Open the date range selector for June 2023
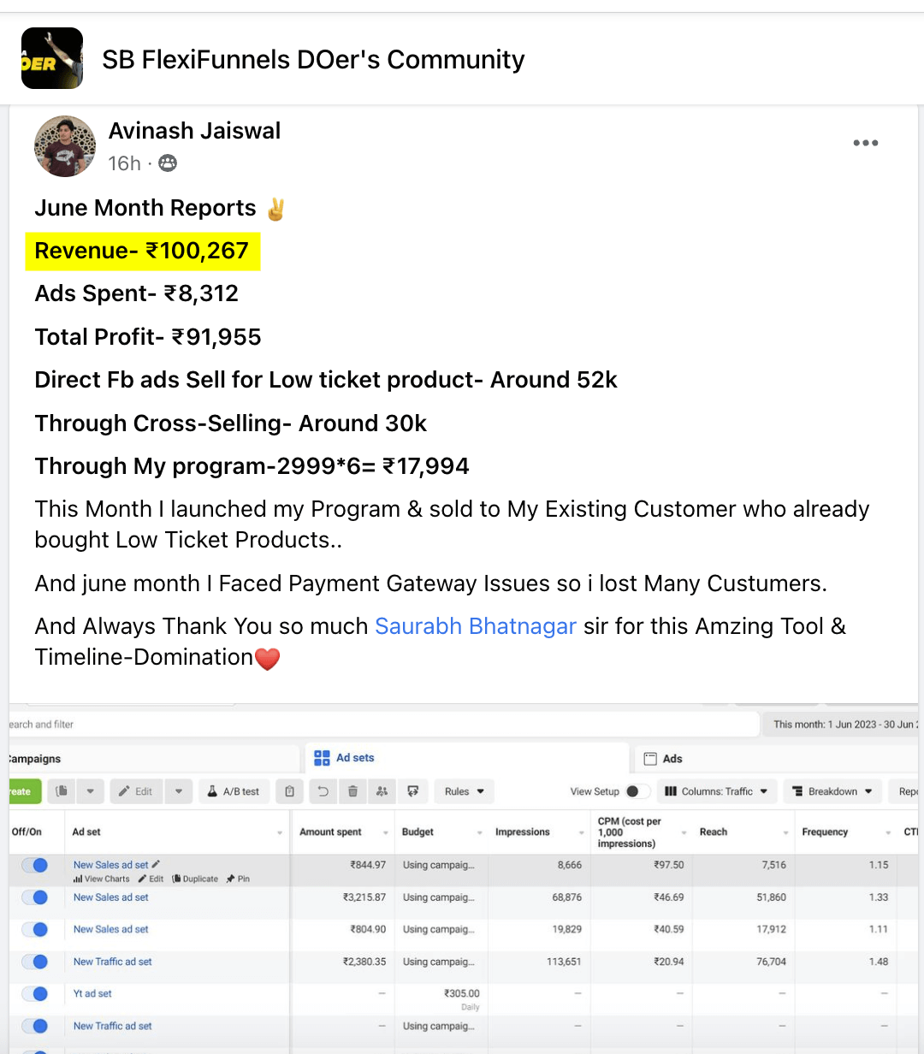Viewport: 924px width, 1054px height. coord(843,725)
